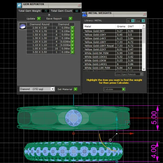Select the Yellow Gold:22KY row
Image resolution: width=163 pixels, height=163 pixels.
[112, 49]
